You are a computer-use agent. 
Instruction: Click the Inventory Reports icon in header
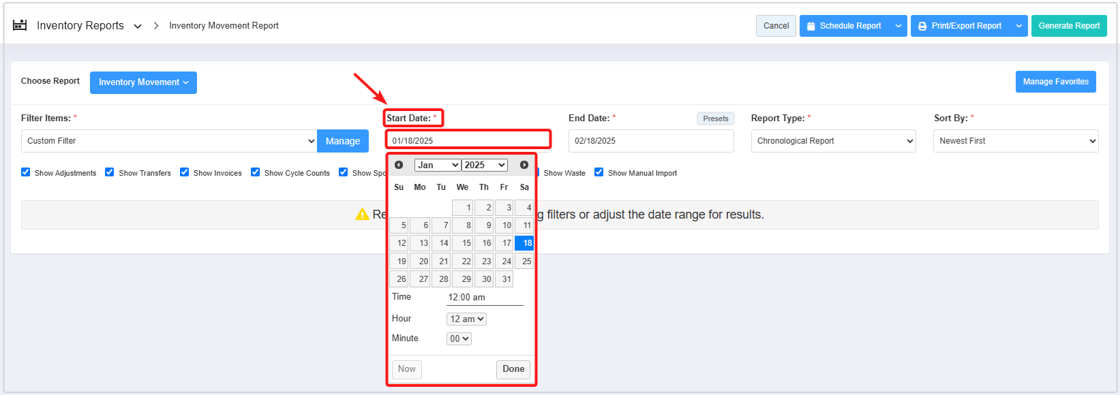click(20, 25)
